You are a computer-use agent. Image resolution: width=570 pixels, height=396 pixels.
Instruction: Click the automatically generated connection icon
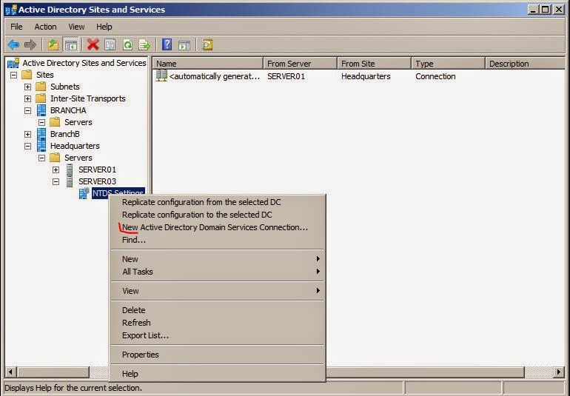pos(161,75)
